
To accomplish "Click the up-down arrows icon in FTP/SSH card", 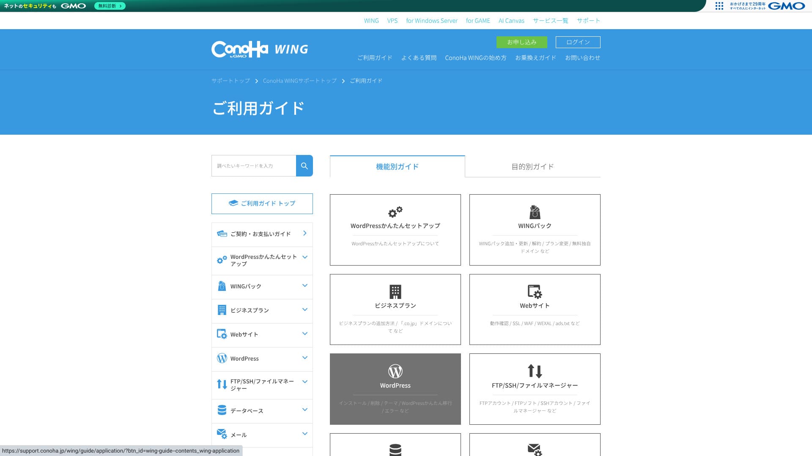I will [x=535, y=371].
